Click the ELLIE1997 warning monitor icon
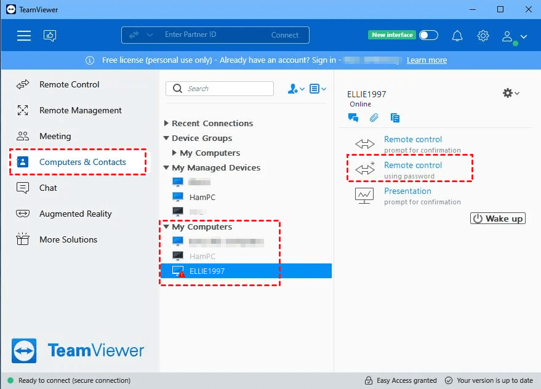The width and height of the screenshot is (541, 389). coord(178,271)
